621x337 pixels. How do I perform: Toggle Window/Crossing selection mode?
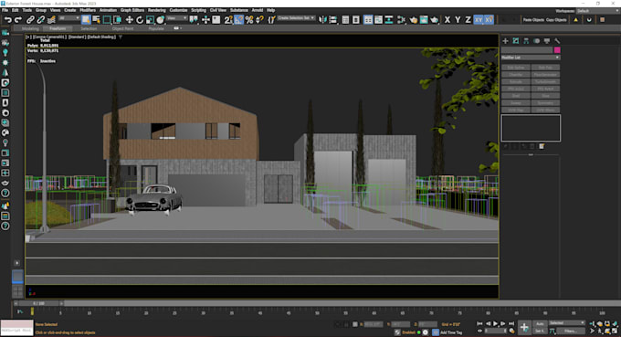[x=117, y=20]
